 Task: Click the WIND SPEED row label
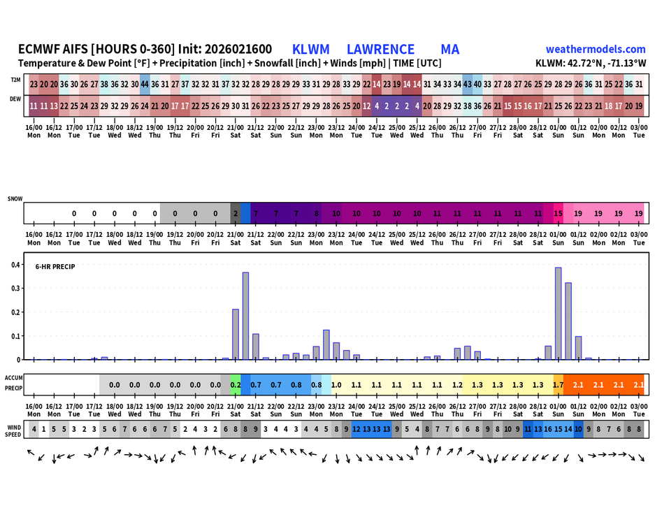click(x=15, y=429)
